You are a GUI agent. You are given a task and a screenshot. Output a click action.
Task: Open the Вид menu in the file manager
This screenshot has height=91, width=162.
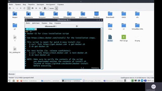24,5
